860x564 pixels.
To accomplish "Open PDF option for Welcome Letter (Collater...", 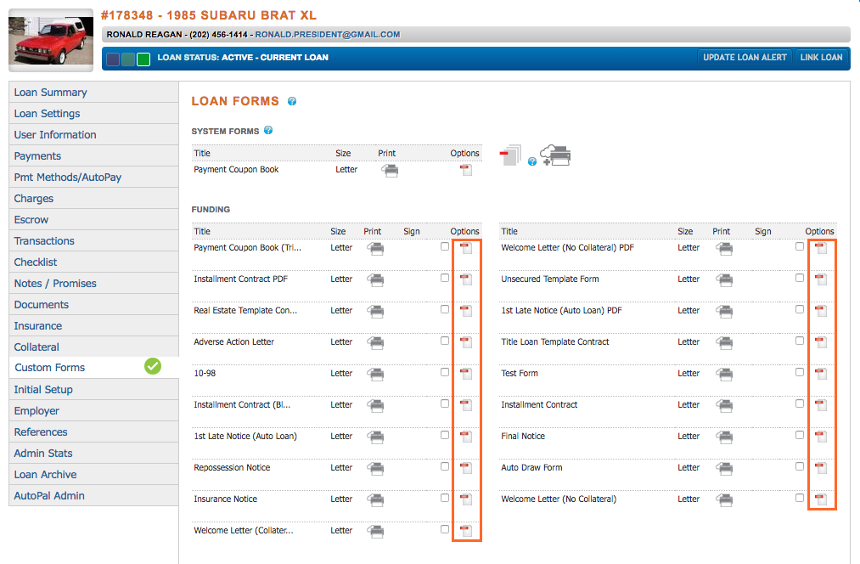I will (x=466, y=531).
